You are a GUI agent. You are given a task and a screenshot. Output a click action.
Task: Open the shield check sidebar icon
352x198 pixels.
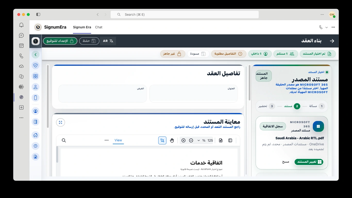pyautogui.click(x=36, y=65)
